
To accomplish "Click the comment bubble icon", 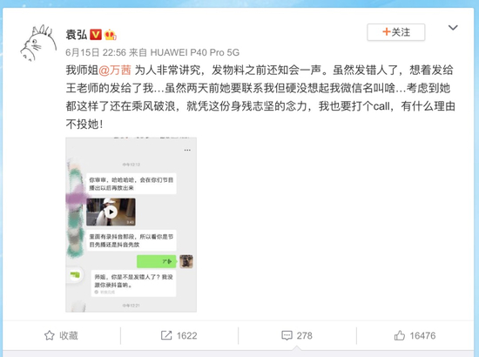I will pos(287,335).
